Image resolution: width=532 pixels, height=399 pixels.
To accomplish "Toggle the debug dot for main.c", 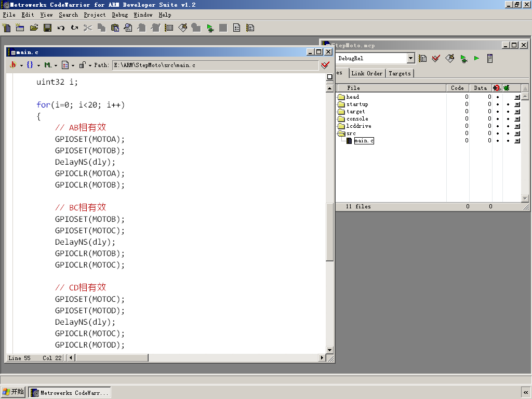I will pyautogui.click(x=508, y=141).
